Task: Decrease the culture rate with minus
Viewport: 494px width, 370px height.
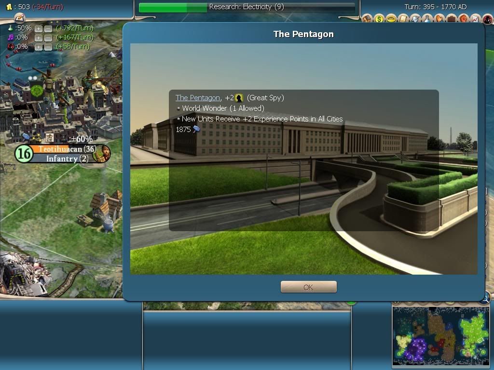Action: click(48, 38)
